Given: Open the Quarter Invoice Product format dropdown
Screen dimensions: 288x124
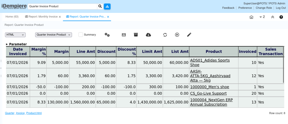Looking at the screenshot, I should [53, 35].
